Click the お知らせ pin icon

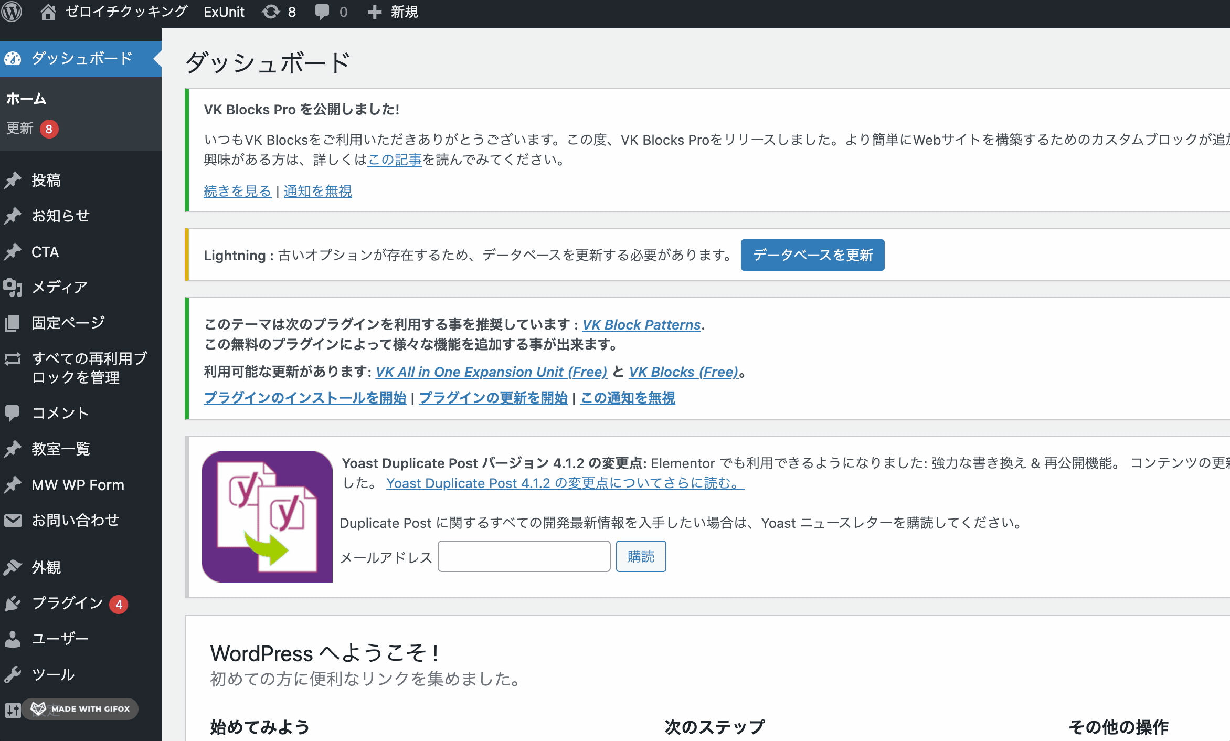click(x=13, y=216)
